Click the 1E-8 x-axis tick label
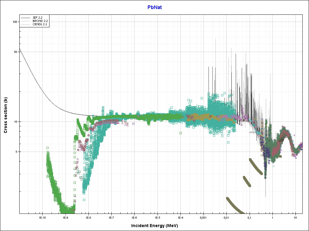Screen dimensions: 309x231 [88, 217]
